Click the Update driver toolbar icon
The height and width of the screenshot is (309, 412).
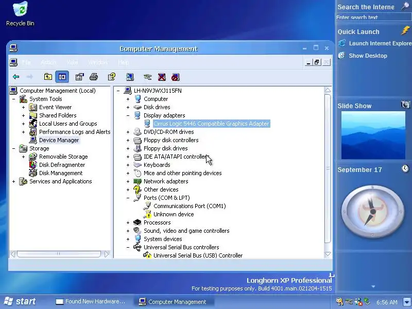tap(148, 77)
